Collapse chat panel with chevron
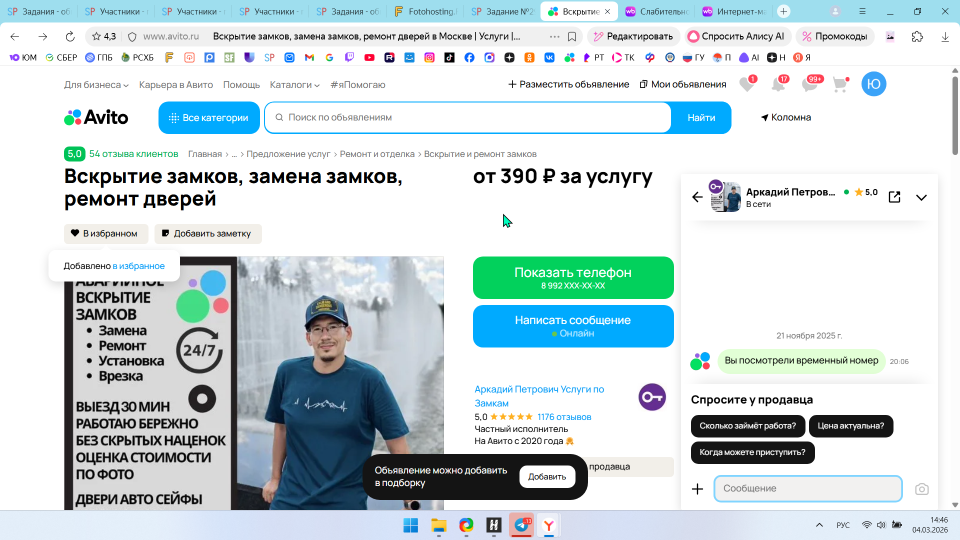Viewport: 960px width, 540px height. tap(921, 197)
